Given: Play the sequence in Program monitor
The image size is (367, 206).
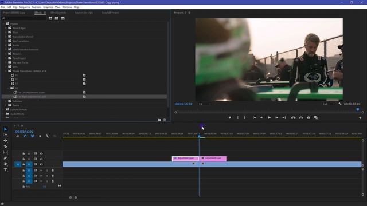Looking at the screenshot, I should click(x=269, y=118).
